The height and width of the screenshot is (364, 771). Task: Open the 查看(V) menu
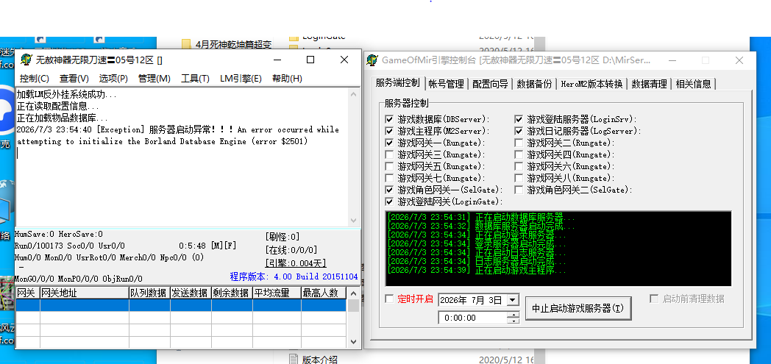(x=74, y=79)
